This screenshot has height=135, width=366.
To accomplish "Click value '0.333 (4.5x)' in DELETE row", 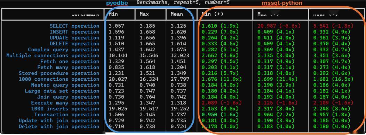I will click(220, 44).
